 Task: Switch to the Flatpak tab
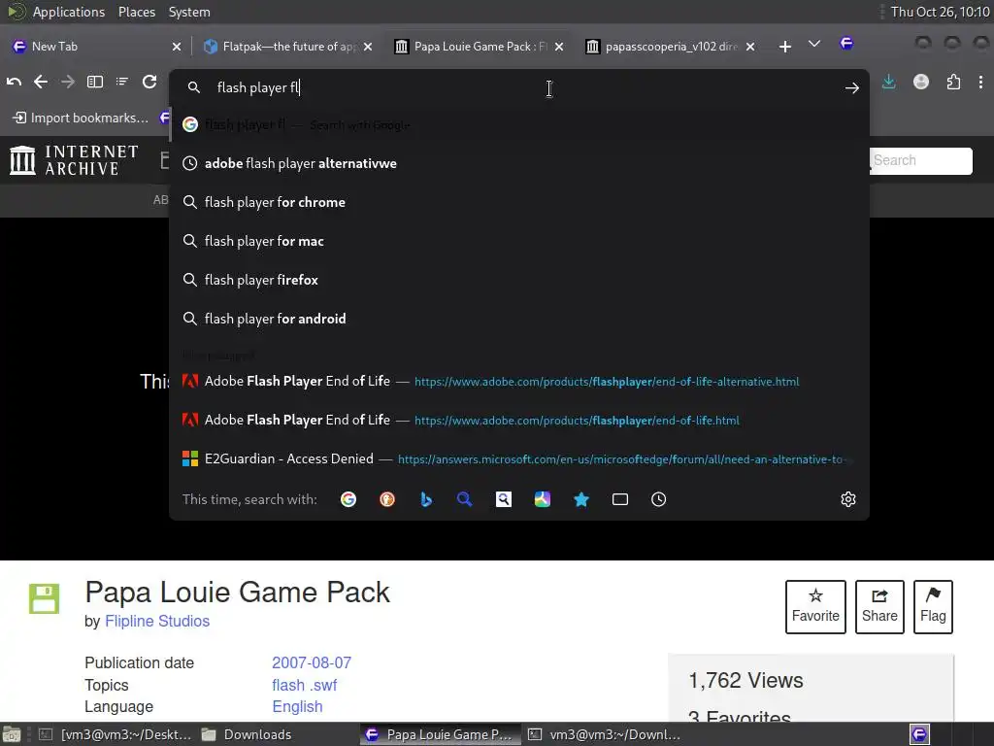coord(287,47)
